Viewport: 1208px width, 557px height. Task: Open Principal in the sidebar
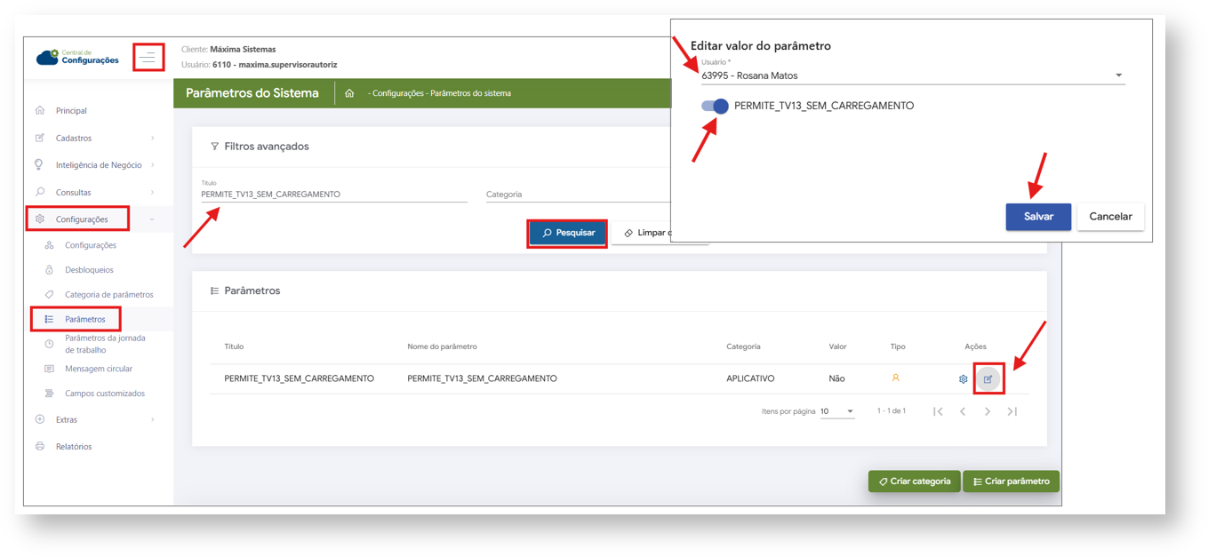coord(71,111)
